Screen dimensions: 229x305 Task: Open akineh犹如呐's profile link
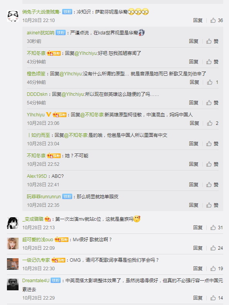click(41, 33)
